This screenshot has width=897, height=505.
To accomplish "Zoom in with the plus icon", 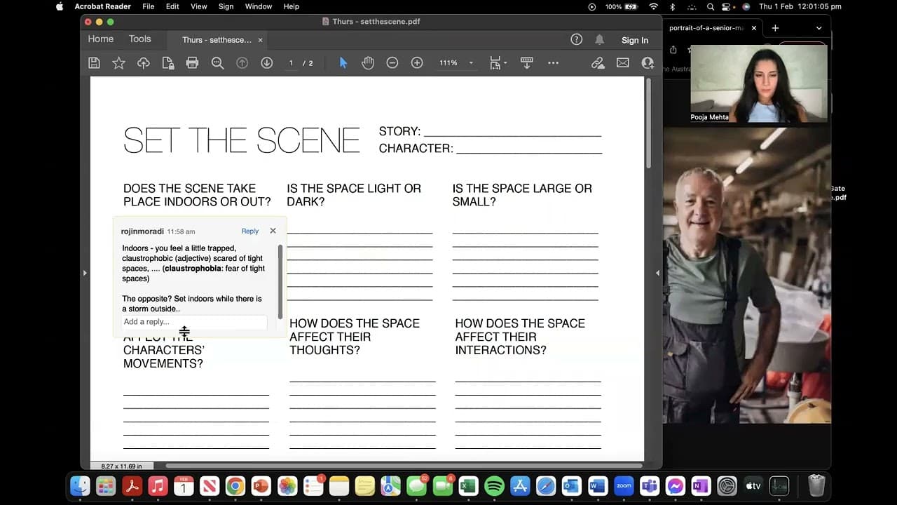I will tap(417, 63).
